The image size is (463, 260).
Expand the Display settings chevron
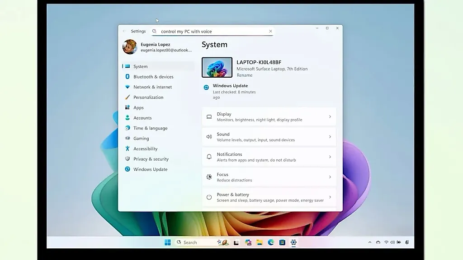330,117
